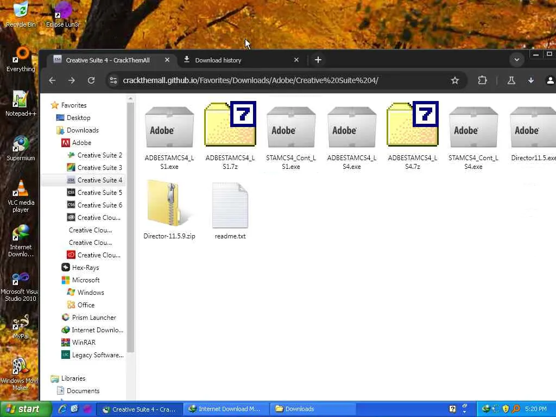
Task: Launch Eclipse Lun3r desktop shortcut
Action: point(63,14)
